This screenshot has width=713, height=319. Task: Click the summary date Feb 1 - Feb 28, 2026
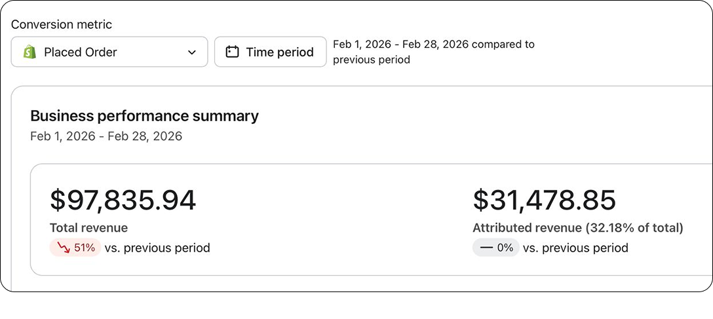click(106, 136)
